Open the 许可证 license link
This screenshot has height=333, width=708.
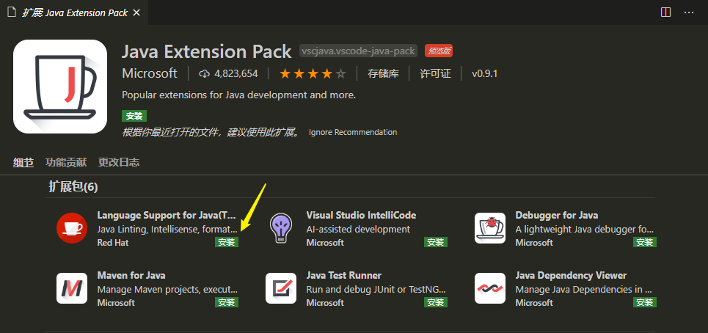coord(435,73)
